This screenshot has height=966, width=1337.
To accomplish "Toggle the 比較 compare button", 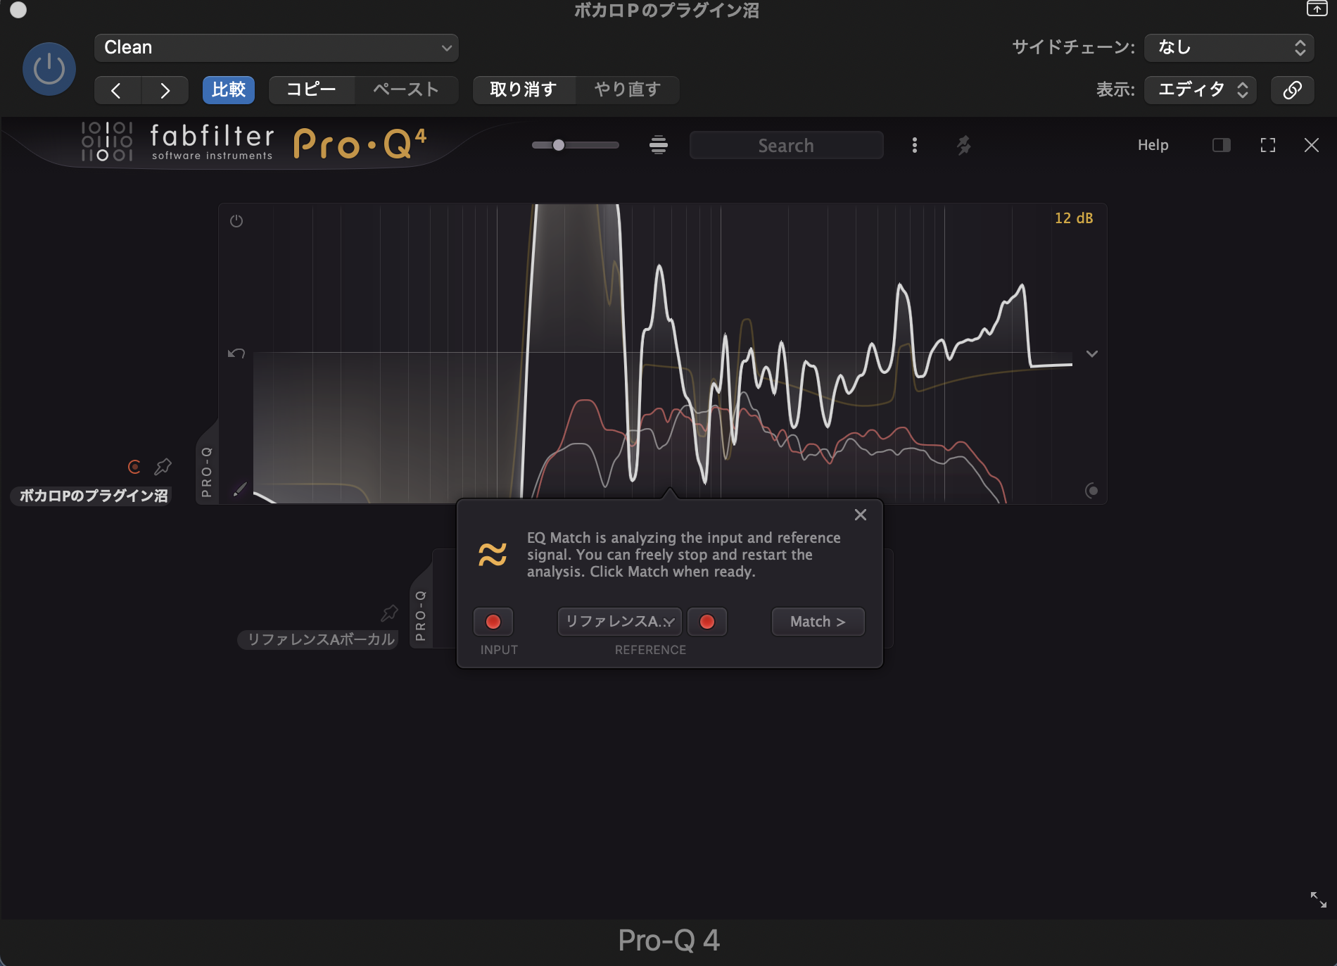I will pos(229,90).
